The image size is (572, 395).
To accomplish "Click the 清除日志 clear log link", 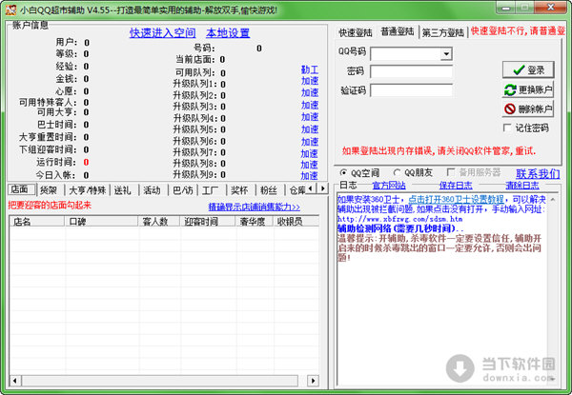I will (522, 186).
